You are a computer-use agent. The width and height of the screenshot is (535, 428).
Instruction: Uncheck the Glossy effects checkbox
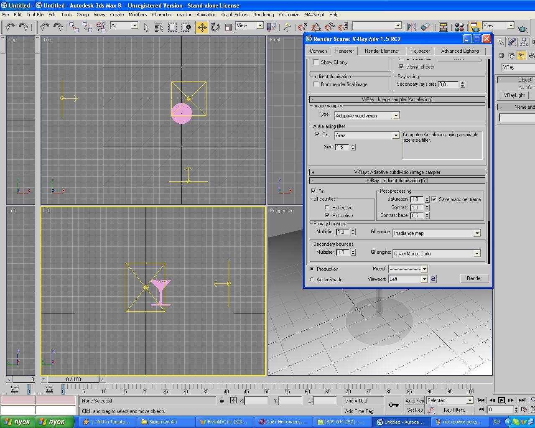pos(401,66)
